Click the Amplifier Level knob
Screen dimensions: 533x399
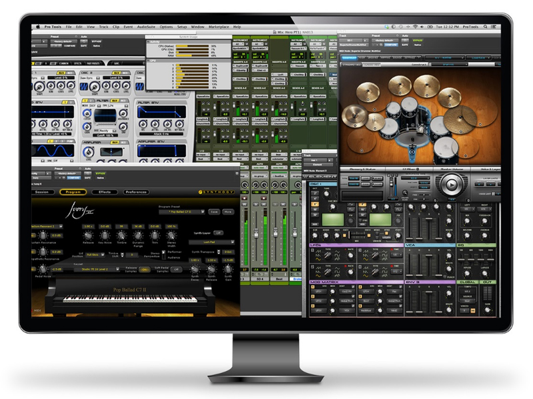click(89, 152)
